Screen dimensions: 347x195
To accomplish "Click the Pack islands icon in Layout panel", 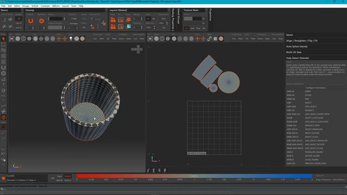I will [x=113, y=19].
